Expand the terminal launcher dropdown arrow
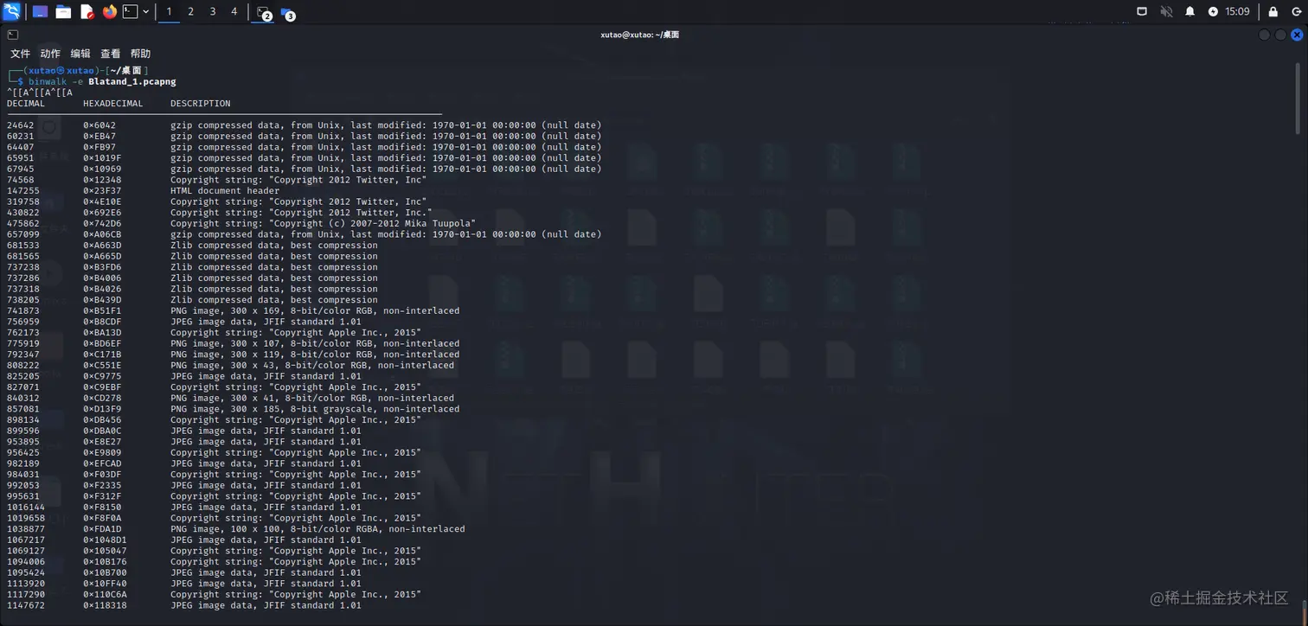Viewport: 1308px width, 626px height. [x=145, y=11]
